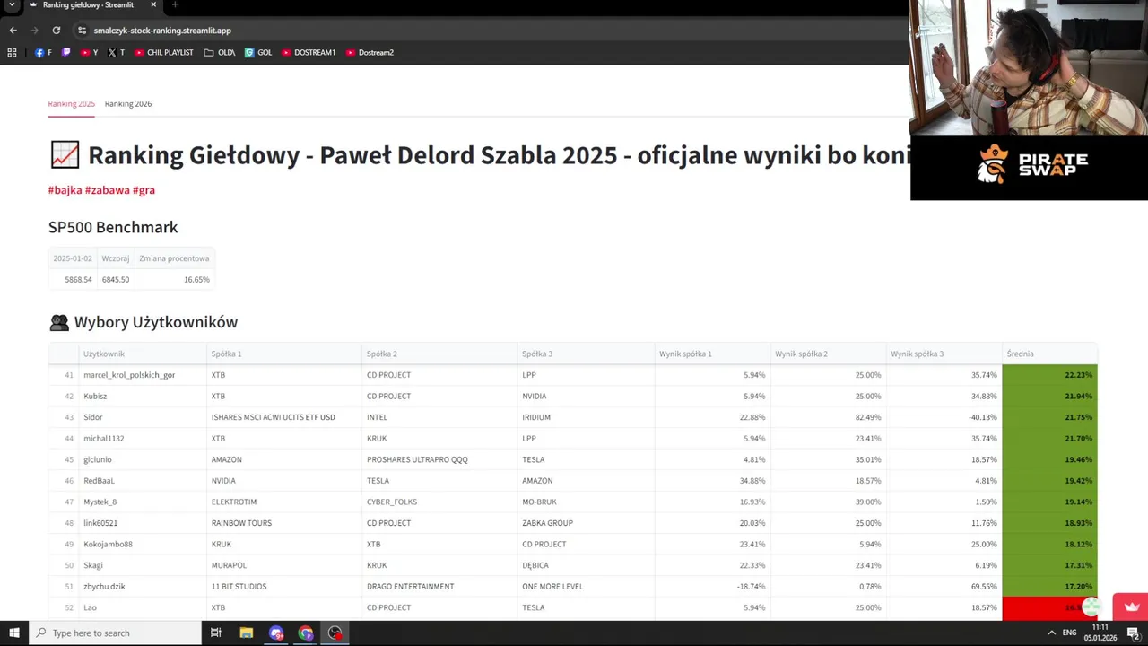Viewport: 1148px width, 646px height.
Task: Select the 16.65% benchmark change cell
Action: pos(174,280)
